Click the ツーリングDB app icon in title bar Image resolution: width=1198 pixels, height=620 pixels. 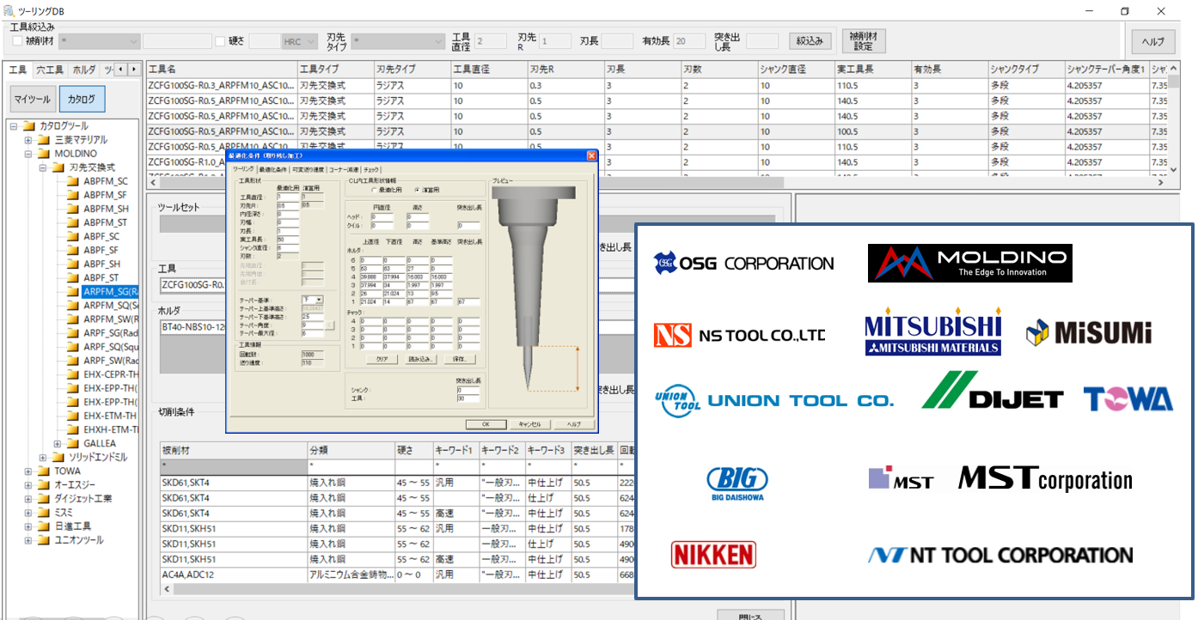[x=10, y=10]
